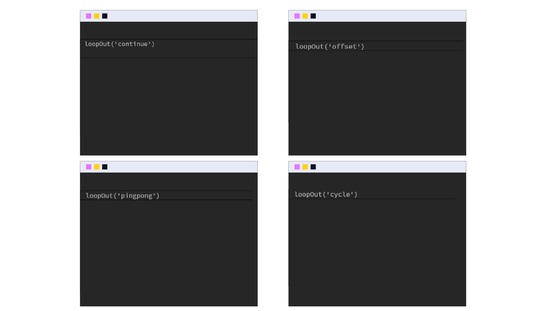Click pink square in loopOut('cycle') window

click(297, 167)
